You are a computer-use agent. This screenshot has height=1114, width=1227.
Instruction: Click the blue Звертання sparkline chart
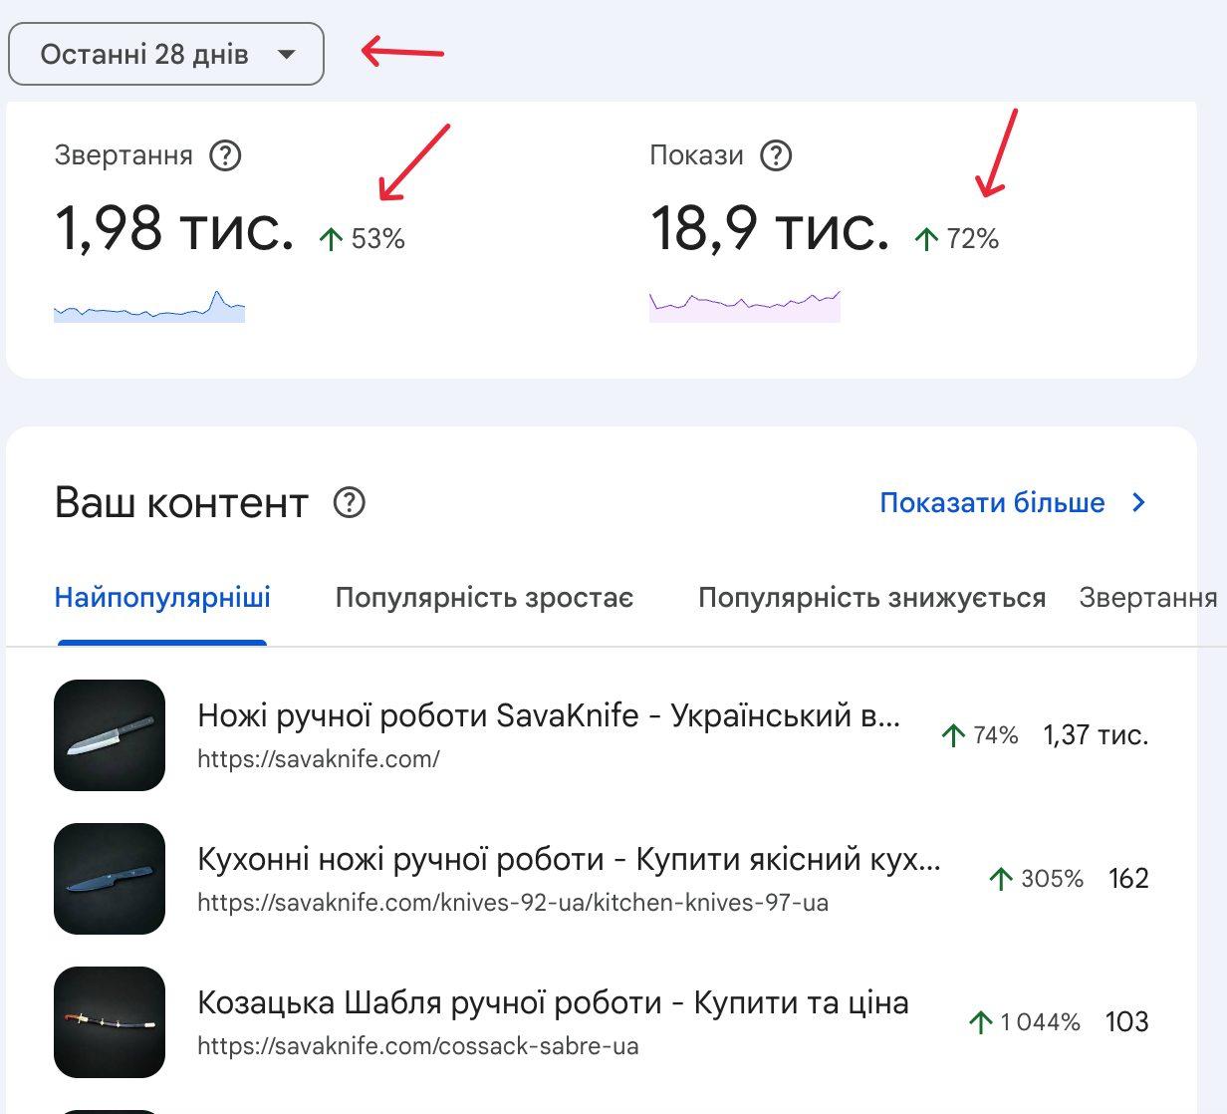tap(149, 308)
